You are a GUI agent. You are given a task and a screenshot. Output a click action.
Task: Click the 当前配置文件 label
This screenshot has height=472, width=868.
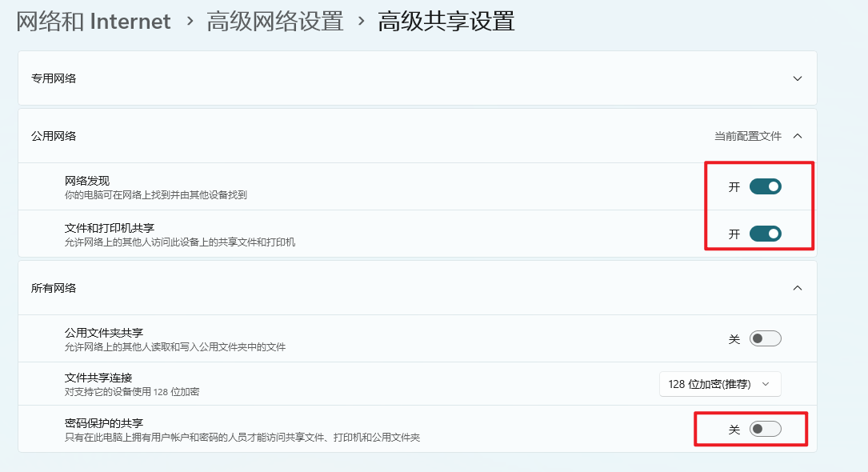[x=747, y=136]
